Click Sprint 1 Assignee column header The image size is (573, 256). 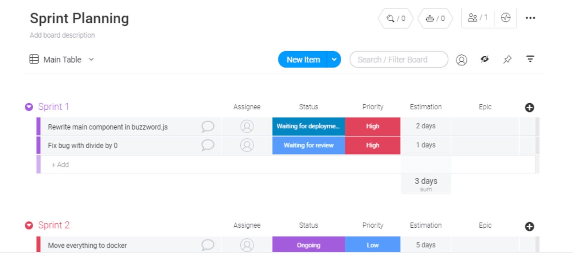click(247, 107)
